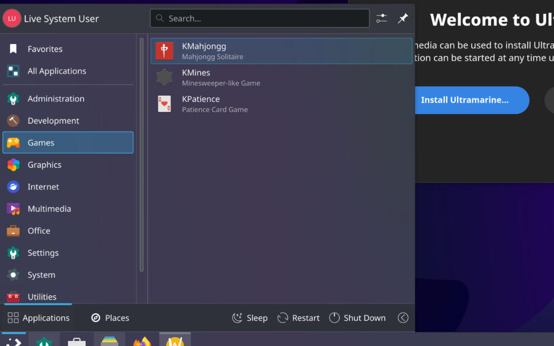Open System Settings from the taskbar
Viewport: 554px width, 346px height.
[44, 340]
